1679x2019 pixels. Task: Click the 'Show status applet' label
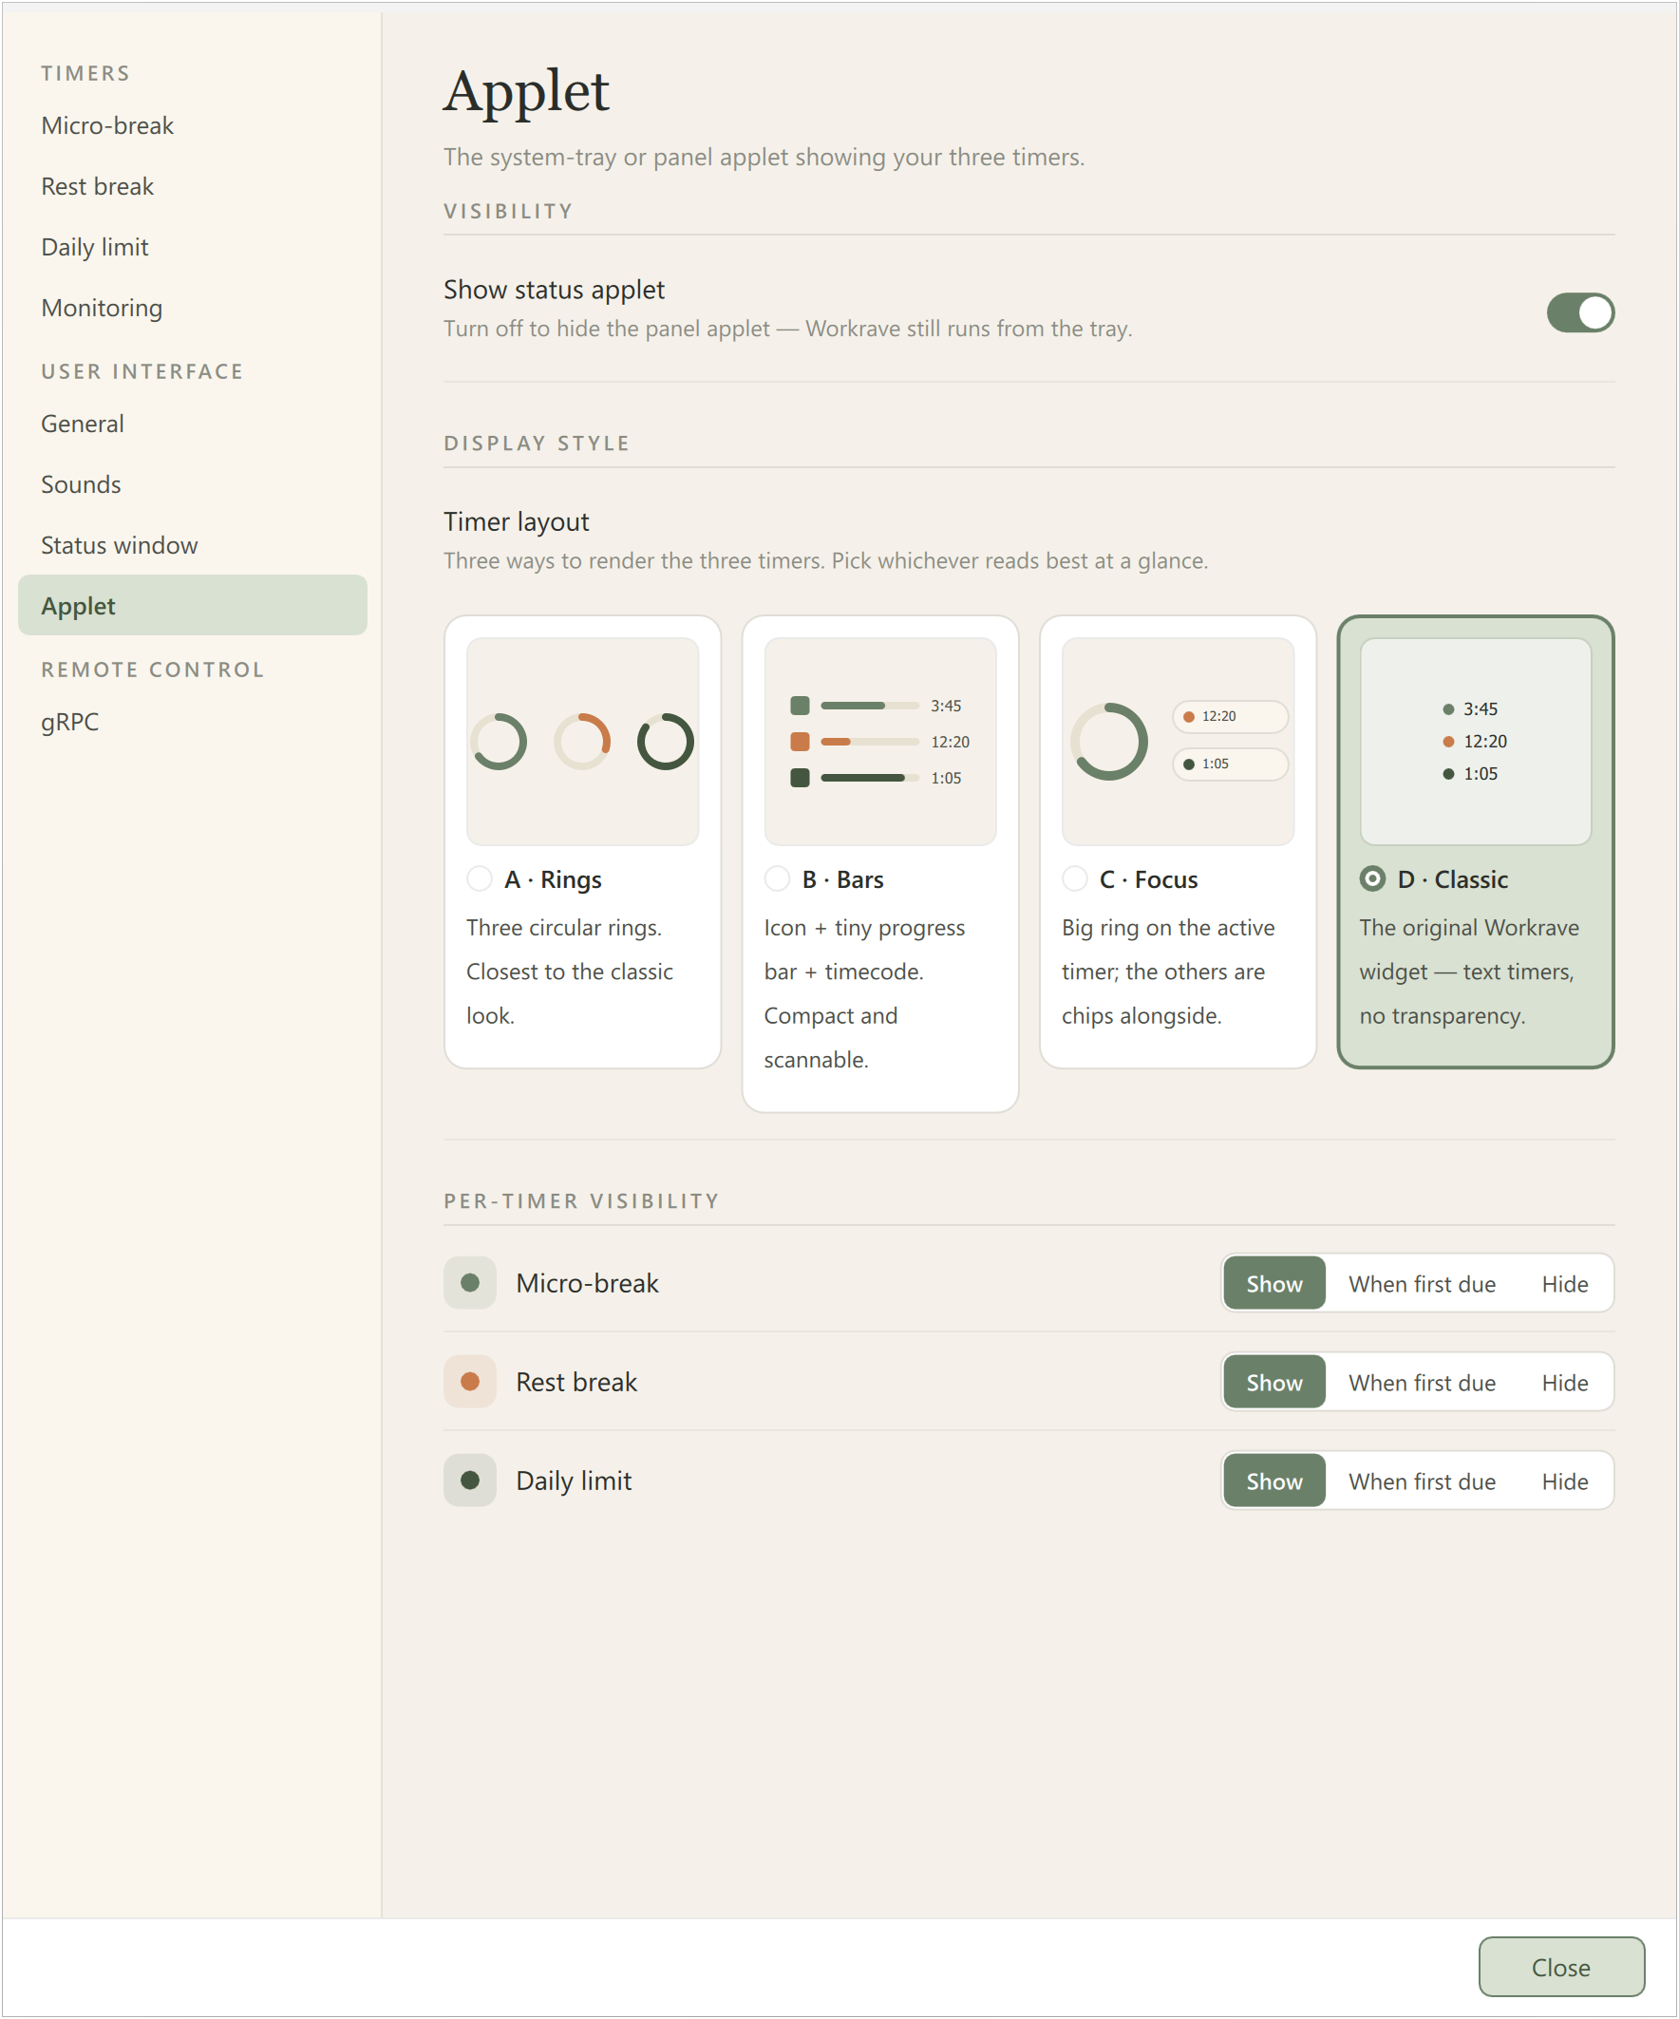pyautogui.click(x=554, y=290)
